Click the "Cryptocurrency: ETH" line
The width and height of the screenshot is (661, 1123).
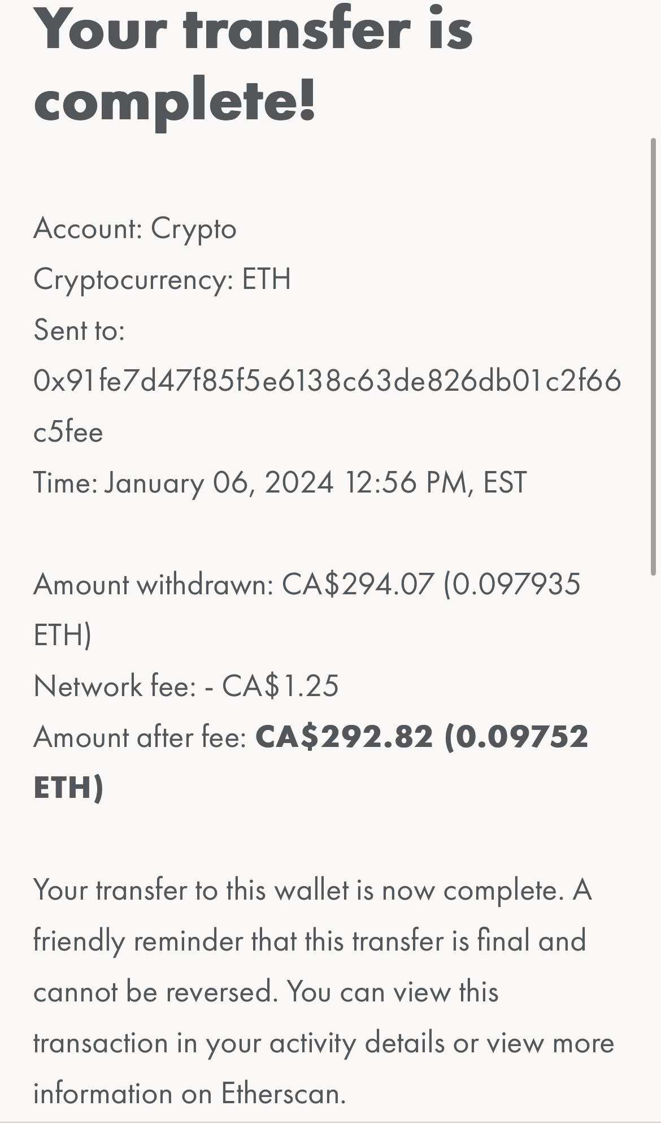162,279
